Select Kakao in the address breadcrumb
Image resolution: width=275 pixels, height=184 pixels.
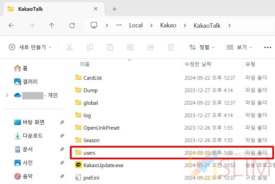(168, 25)
